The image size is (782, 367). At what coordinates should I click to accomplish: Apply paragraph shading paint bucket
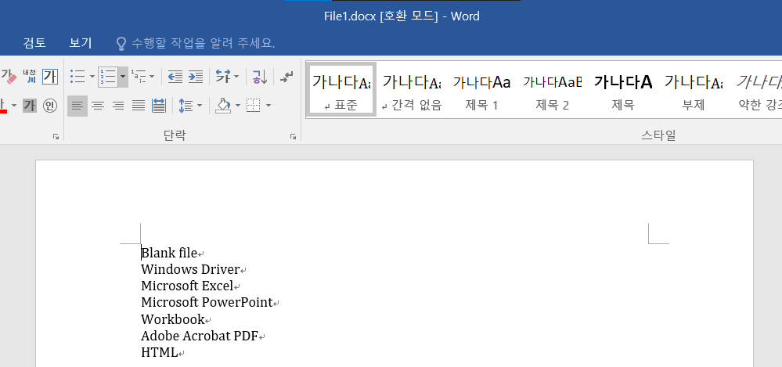click(x=223, y=105)
